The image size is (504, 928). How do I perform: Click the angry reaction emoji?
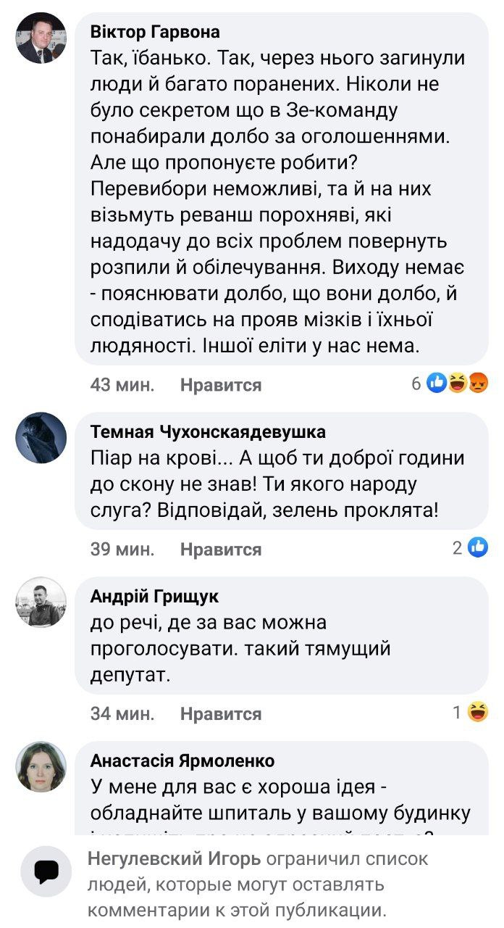479,383
